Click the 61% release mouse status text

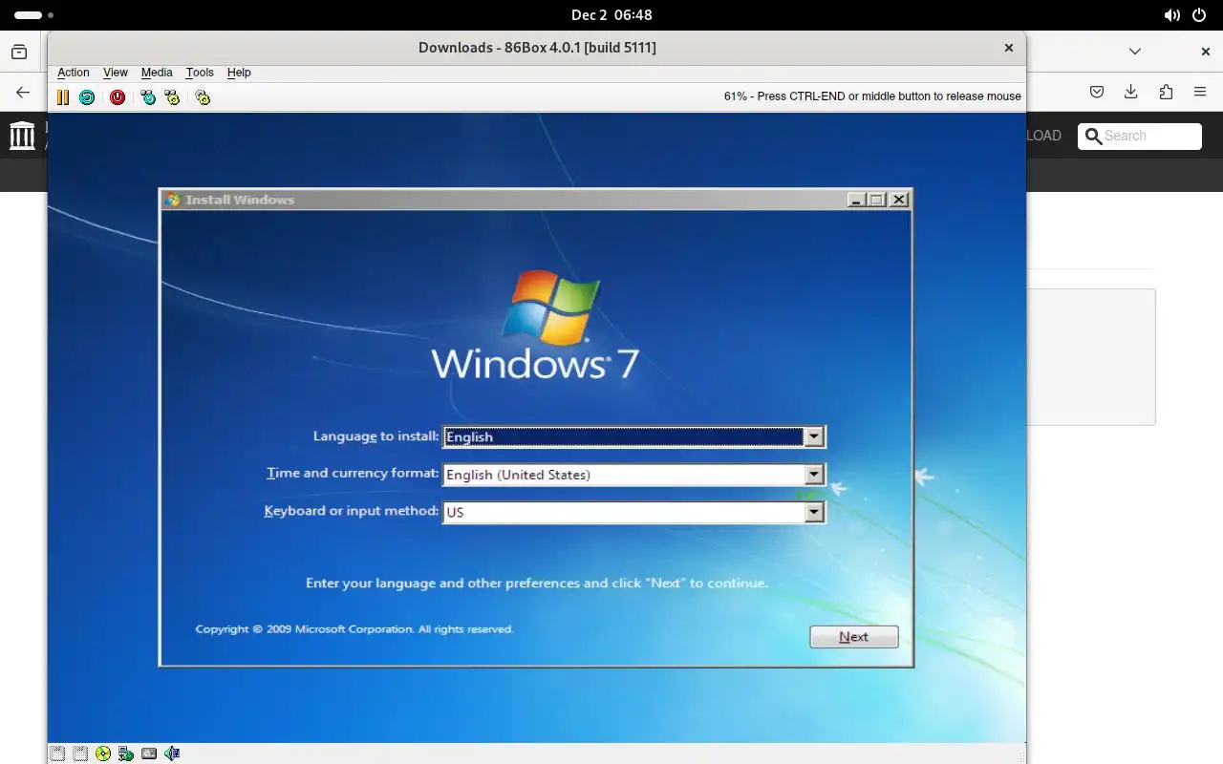click(x=872, y=96)
